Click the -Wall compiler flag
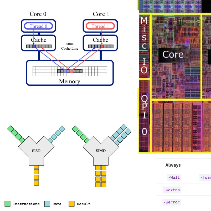Viewport: 211px width, 211px height. (x=174, y=177)
